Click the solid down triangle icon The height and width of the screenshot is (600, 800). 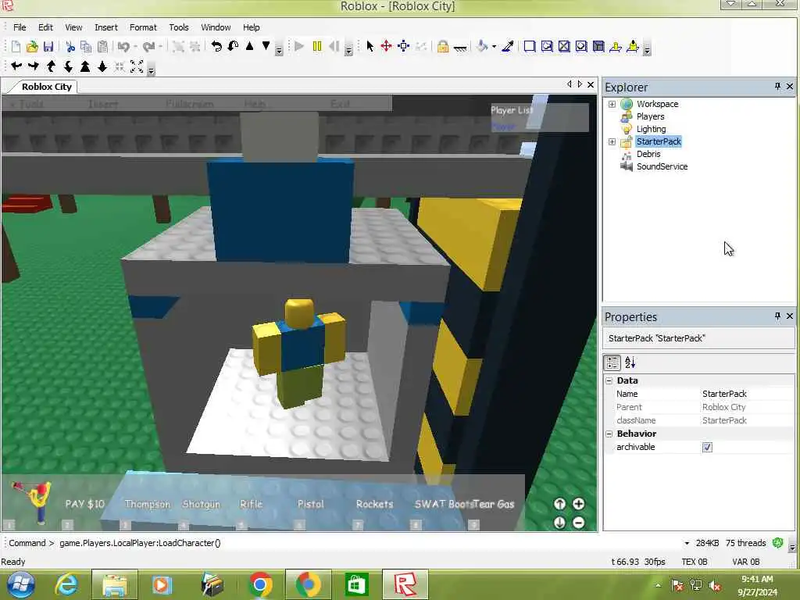(266, 46)
